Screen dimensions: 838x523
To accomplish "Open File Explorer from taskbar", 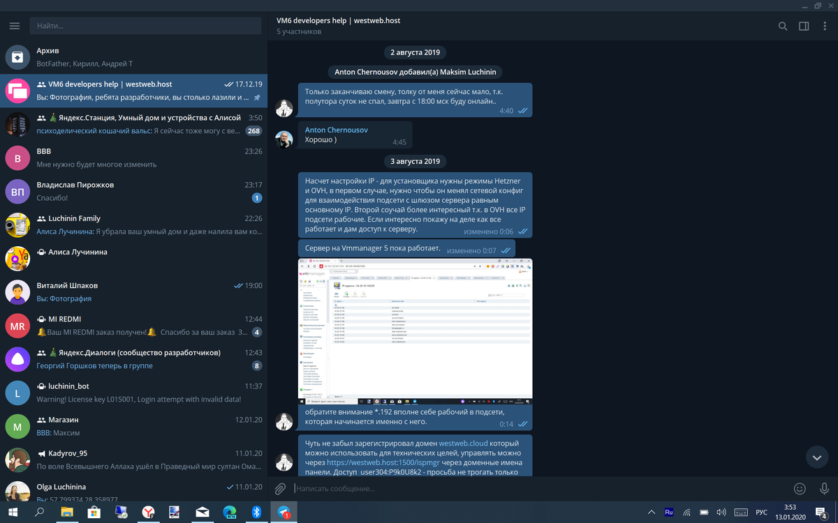I will point(66,513).
